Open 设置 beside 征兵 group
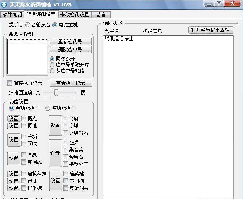 [55, 153]
